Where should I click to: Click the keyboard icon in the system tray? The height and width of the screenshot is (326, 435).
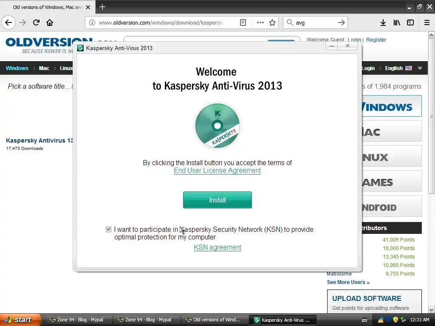364,320
